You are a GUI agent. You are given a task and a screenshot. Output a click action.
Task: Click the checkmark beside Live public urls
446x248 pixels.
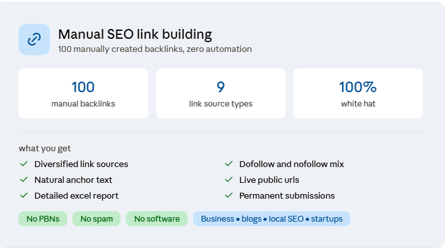(x=229, y=180)
